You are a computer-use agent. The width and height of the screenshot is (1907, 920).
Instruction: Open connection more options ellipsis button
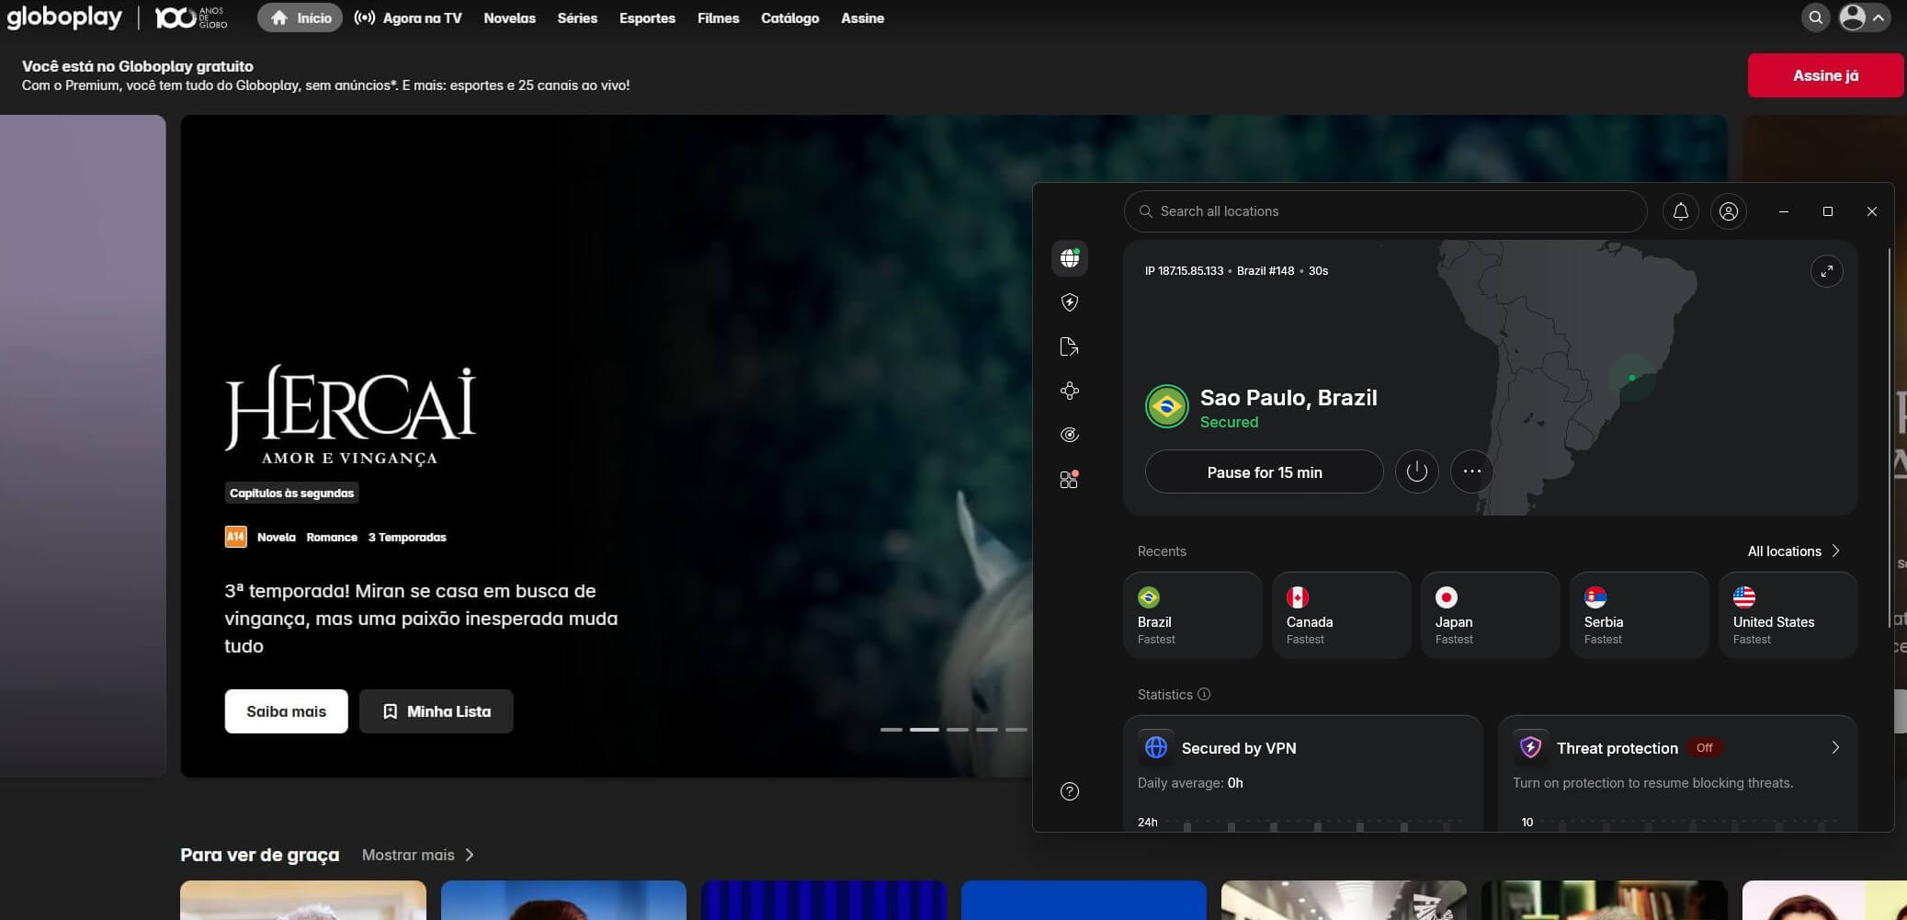1471,471
